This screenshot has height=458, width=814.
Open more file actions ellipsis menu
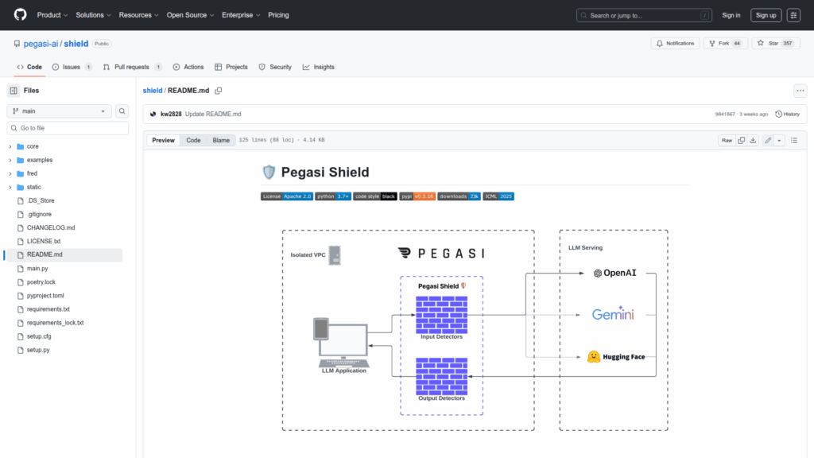point(800,91)
